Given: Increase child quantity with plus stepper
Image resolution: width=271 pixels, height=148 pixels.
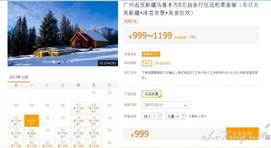Looking at the screenshot, I should coord(184,115).
